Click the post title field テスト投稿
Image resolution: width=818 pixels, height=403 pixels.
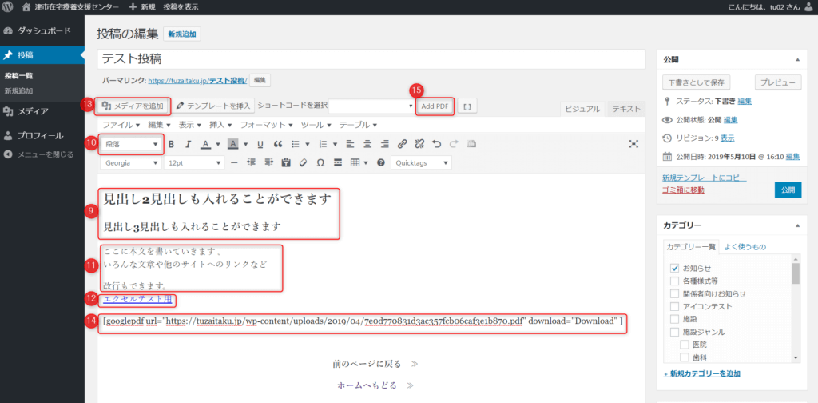click(371, 59)
